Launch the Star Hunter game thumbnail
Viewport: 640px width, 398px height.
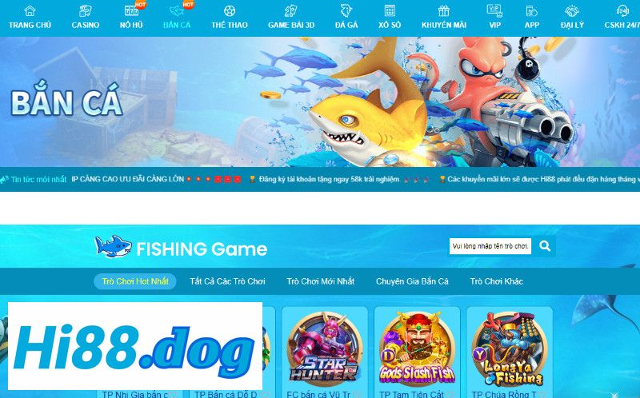coord(325,348)
